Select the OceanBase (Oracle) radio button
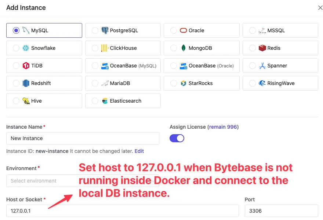The width and height of the screenshot is (323, 220). (x=174, y=66)
